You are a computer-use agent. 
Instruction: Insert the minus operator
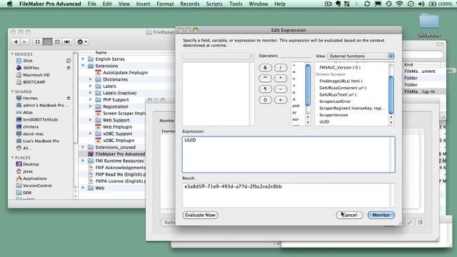pyautogui.click(x=281, y=89)
